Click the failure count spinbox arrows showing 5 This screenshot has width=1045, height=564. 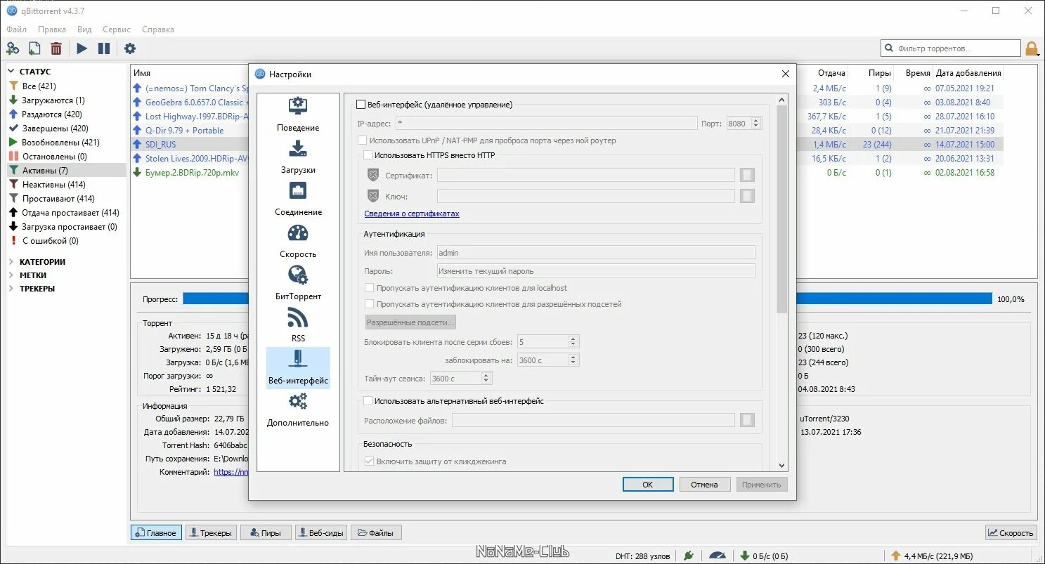pos(573,342)
